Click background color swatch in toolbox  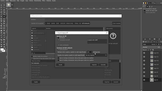pyautogui.click(x=4, y=51)
